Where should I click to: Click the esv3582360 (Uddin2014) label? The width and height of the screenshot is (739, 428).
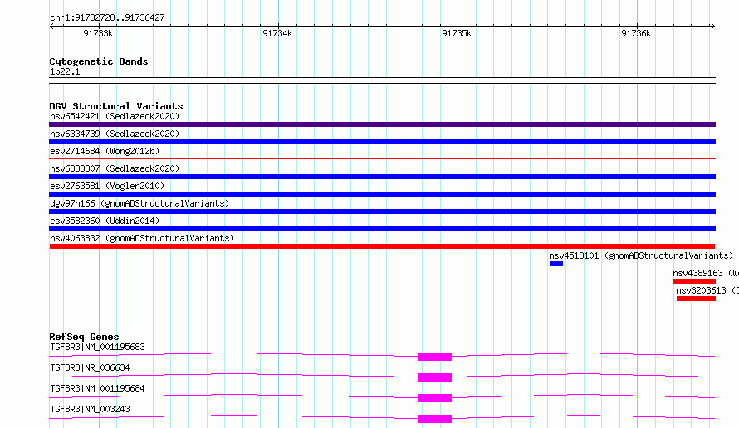[105, 221]
